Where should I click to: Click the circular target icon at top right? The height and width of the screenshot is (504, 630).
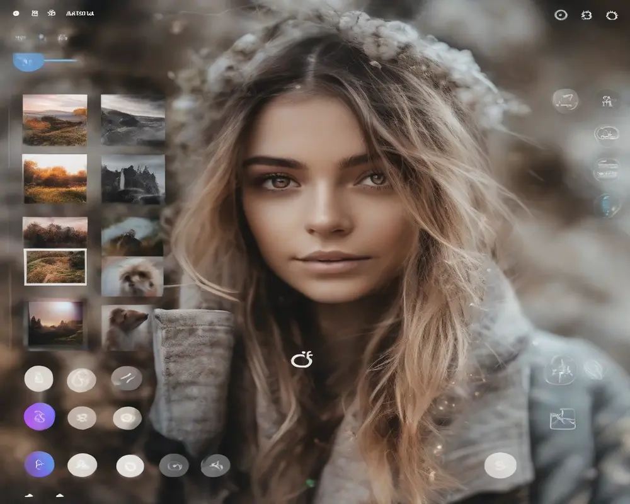561,15
